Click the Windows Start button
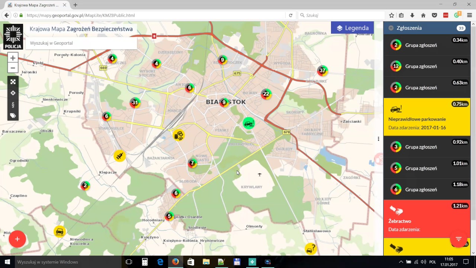 7,262
